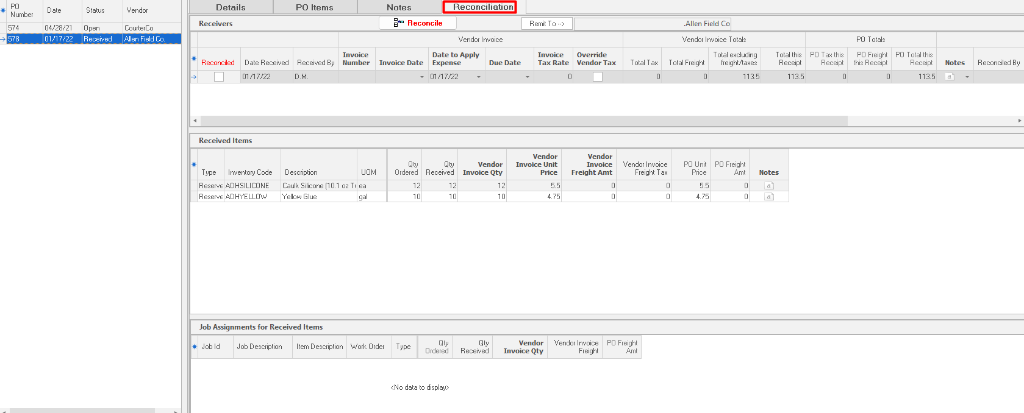Screen dimensions: 1024x413
Task: Open the receiver Notes dropdown arrow
Action: coord(967,77)
